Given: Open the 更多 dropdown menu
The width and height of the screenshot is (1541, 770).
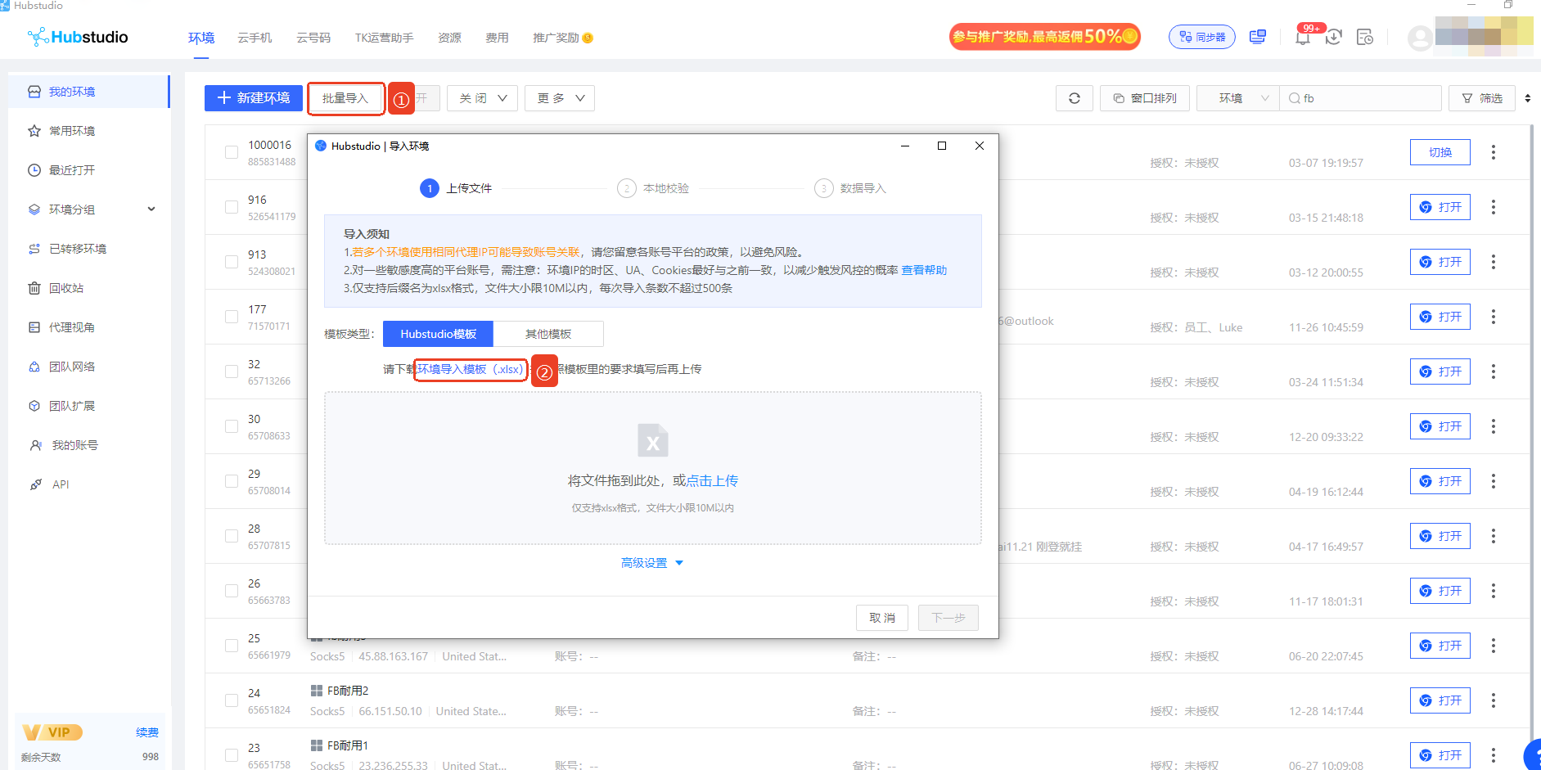Looking at the screenshot, I should [560, 98].
